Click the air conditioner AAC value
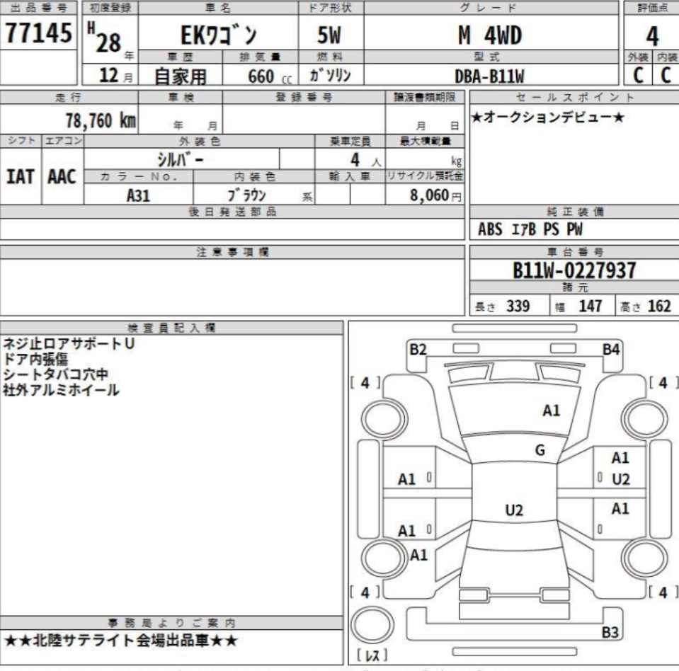This screenshot has height=671, width=679. coord(62,177)
